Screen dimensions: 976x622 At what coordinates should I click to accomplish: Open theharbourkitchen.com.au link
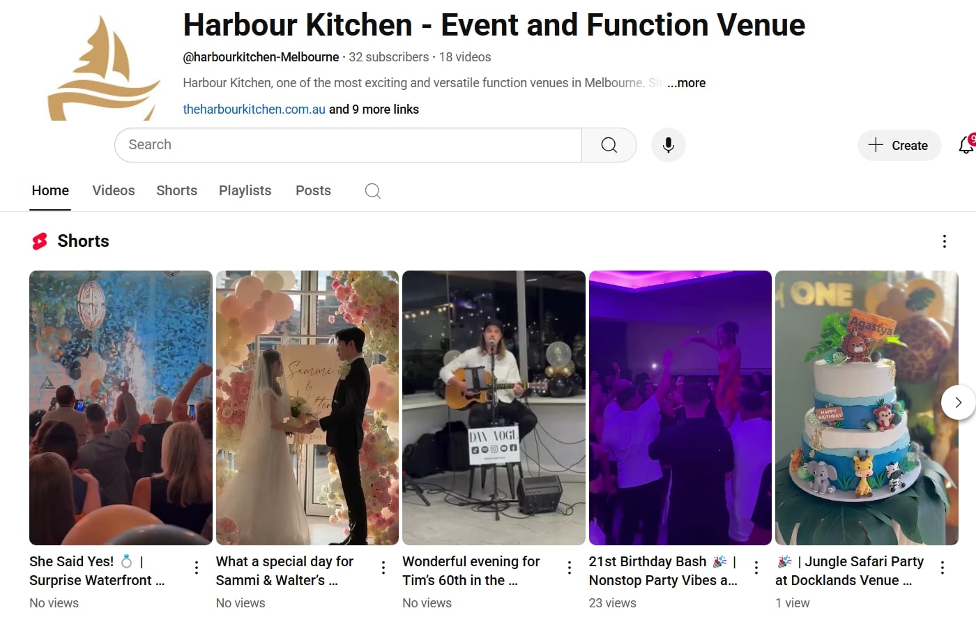[x=254, y=109]
